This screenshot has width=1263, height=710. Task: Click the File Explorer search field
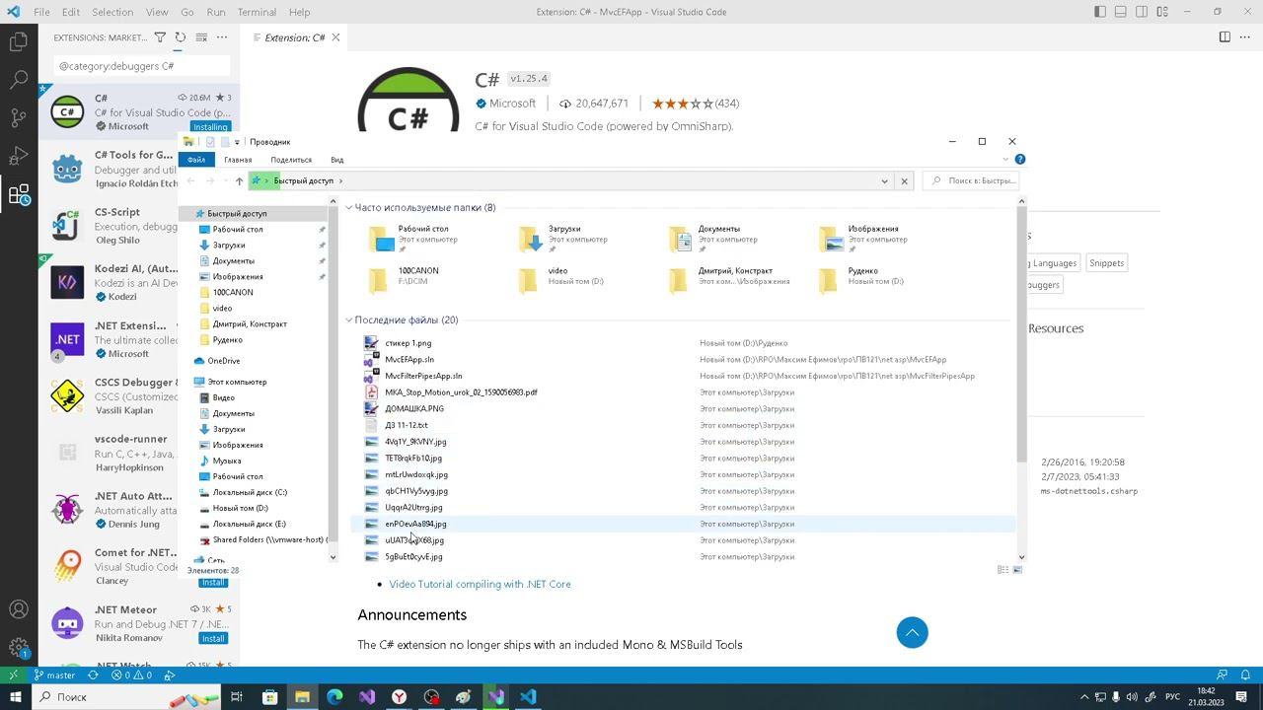[972, 180]
